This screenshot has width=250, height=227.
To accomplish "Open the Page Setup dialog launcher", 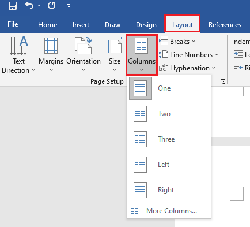I will point(223,81).
